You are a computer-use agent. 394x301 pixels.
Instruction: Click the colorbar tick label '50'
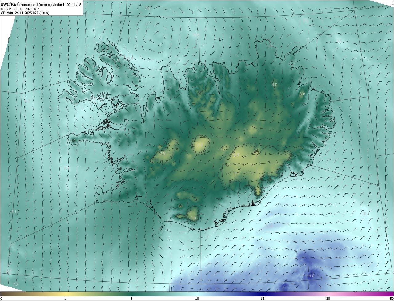[391, 299]
